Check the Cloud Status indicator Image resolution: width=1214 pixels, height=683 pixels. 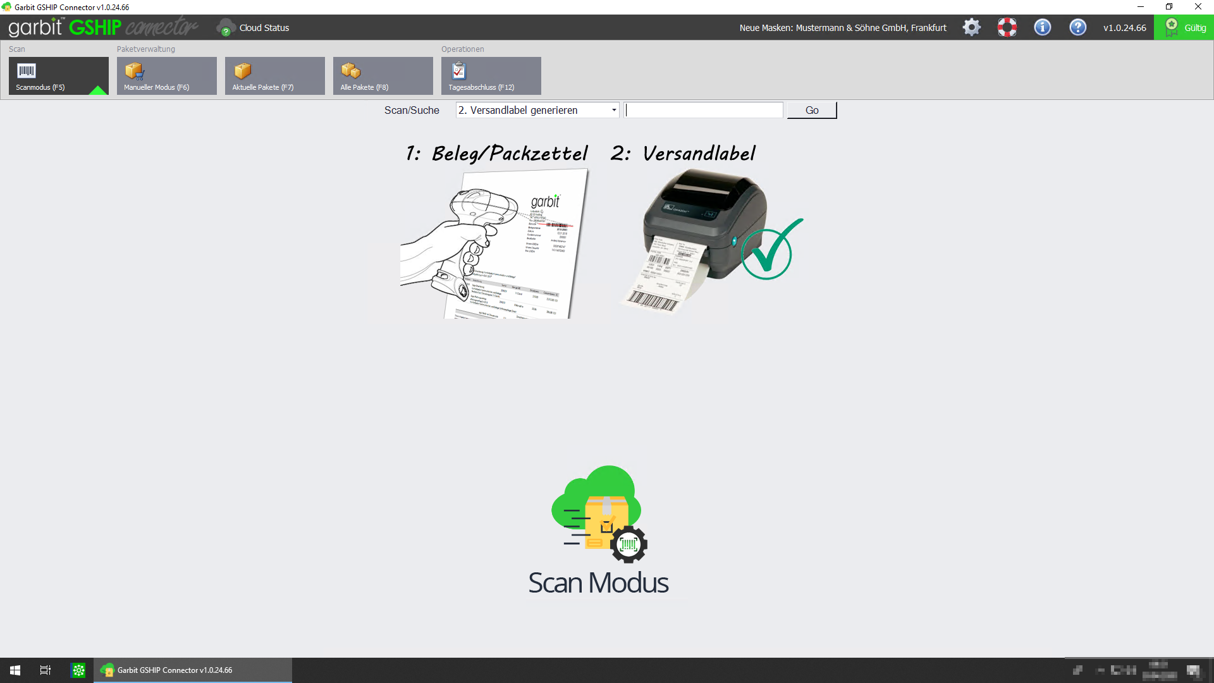tap(253, 28)
